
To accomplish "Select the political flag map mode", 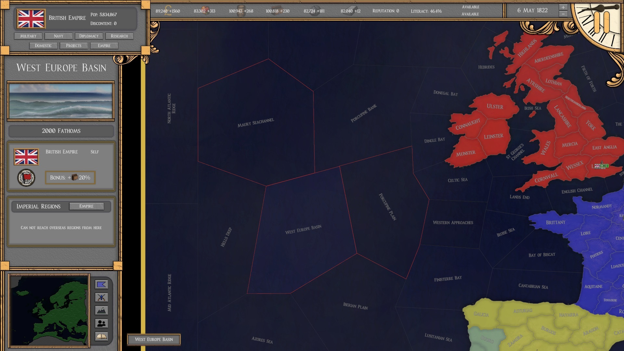I will [x=101, y=285].
